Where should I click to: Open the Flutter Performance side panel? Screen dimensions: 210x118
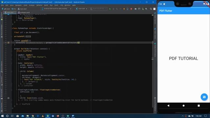point(155,50)
